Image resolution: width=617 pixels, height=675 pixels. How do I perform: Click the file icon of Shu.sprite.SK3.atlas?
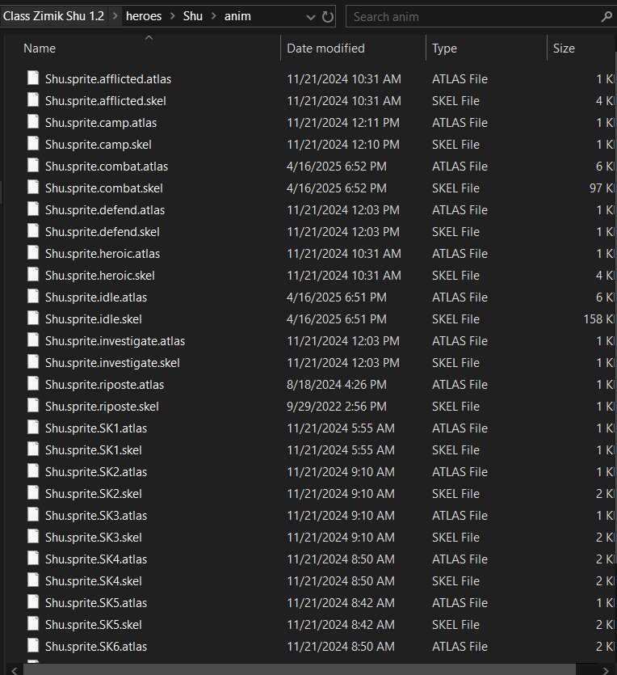pos(33,514)
